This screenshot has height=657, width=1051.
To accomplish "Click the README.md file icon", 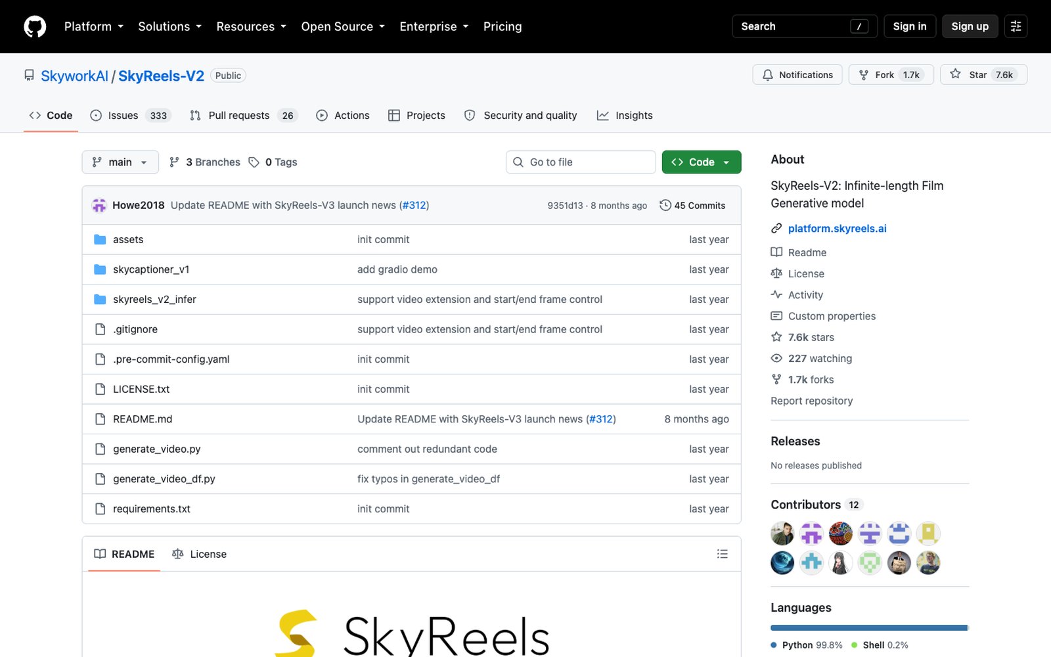I will (100, 419).
